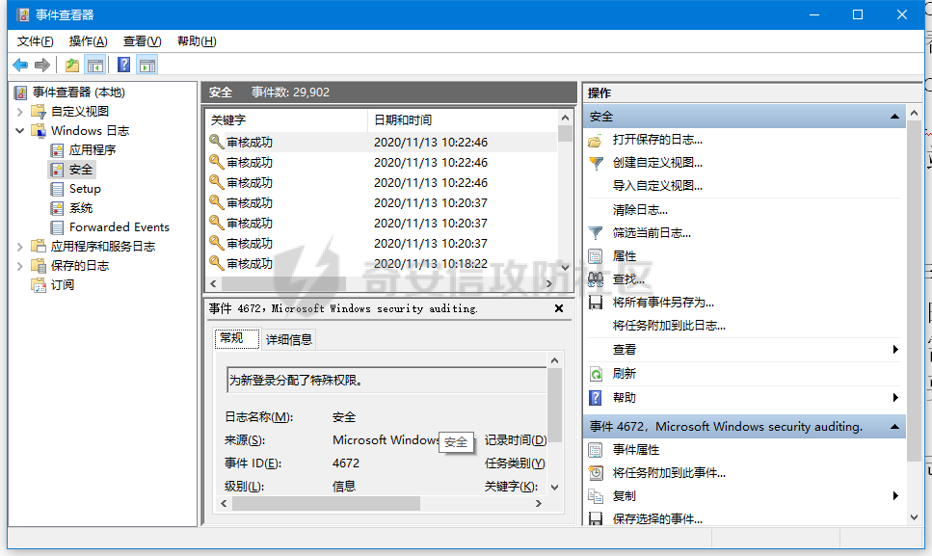Click 清除日志... in the actions pane

640,210
